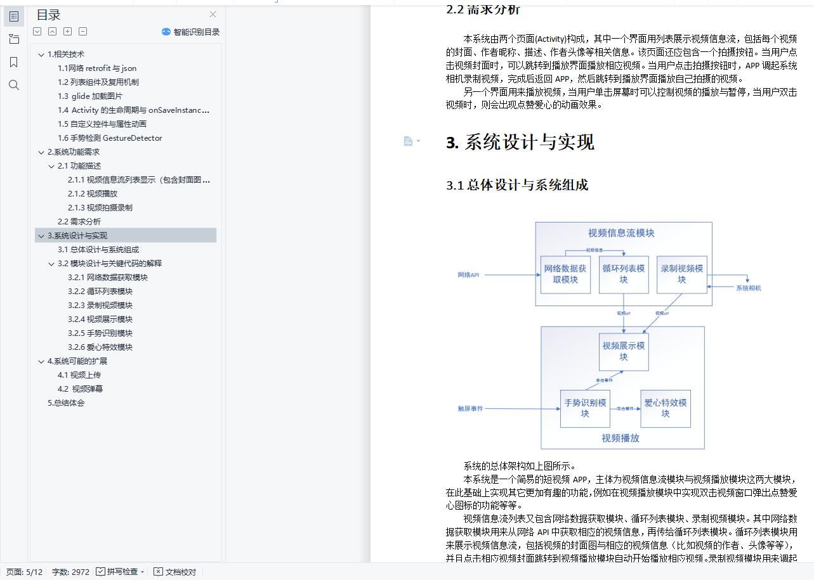Click the 网络数据获取模块 box in diagram

(565, 274)
